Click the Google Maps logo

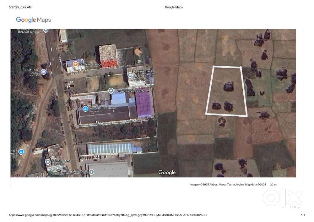coord(33,20)
